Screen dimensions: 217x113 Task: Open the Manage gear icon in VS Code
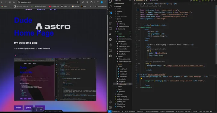coord(110,107)
